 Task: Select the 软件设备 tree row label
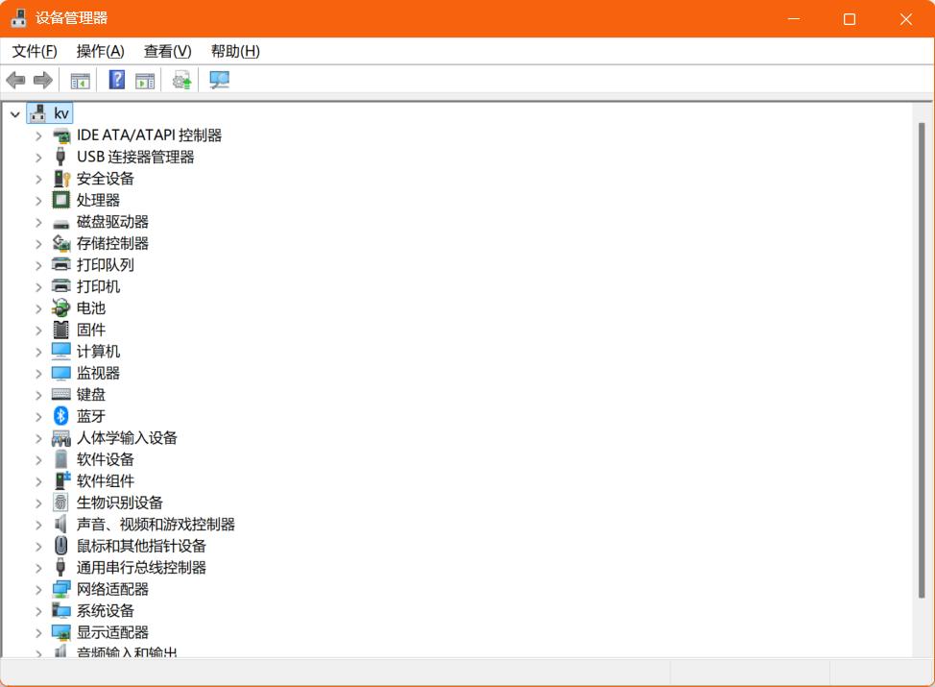tap(106, 459)
